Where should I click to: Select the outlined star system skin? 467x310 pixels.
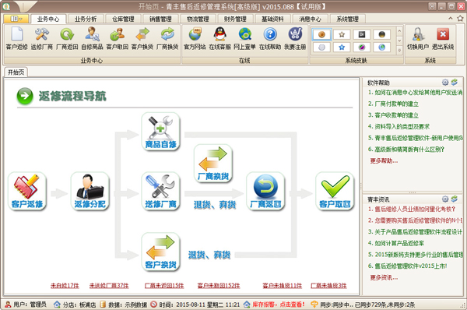[342, 34]
